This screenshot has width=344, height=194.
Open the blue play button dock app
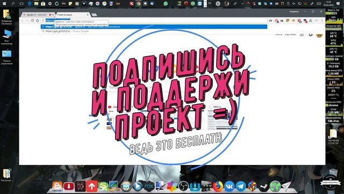click(x=138, y=186)
